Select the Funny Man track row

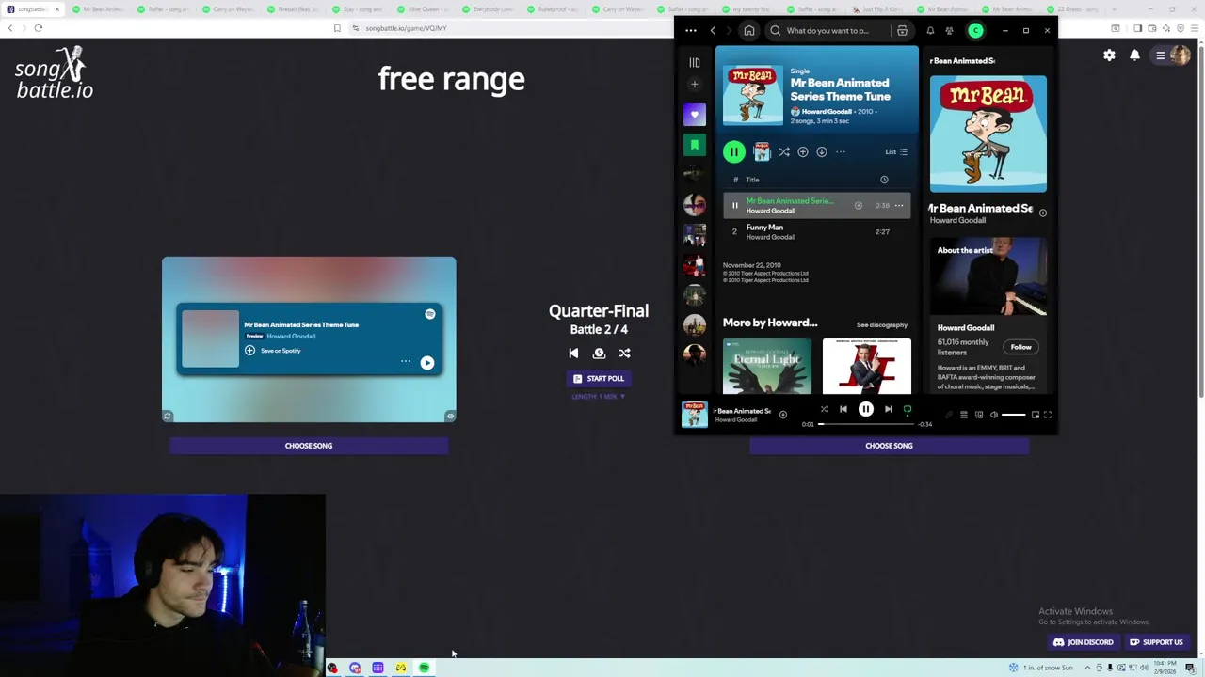pyautogui.click(x=816, y=231)
